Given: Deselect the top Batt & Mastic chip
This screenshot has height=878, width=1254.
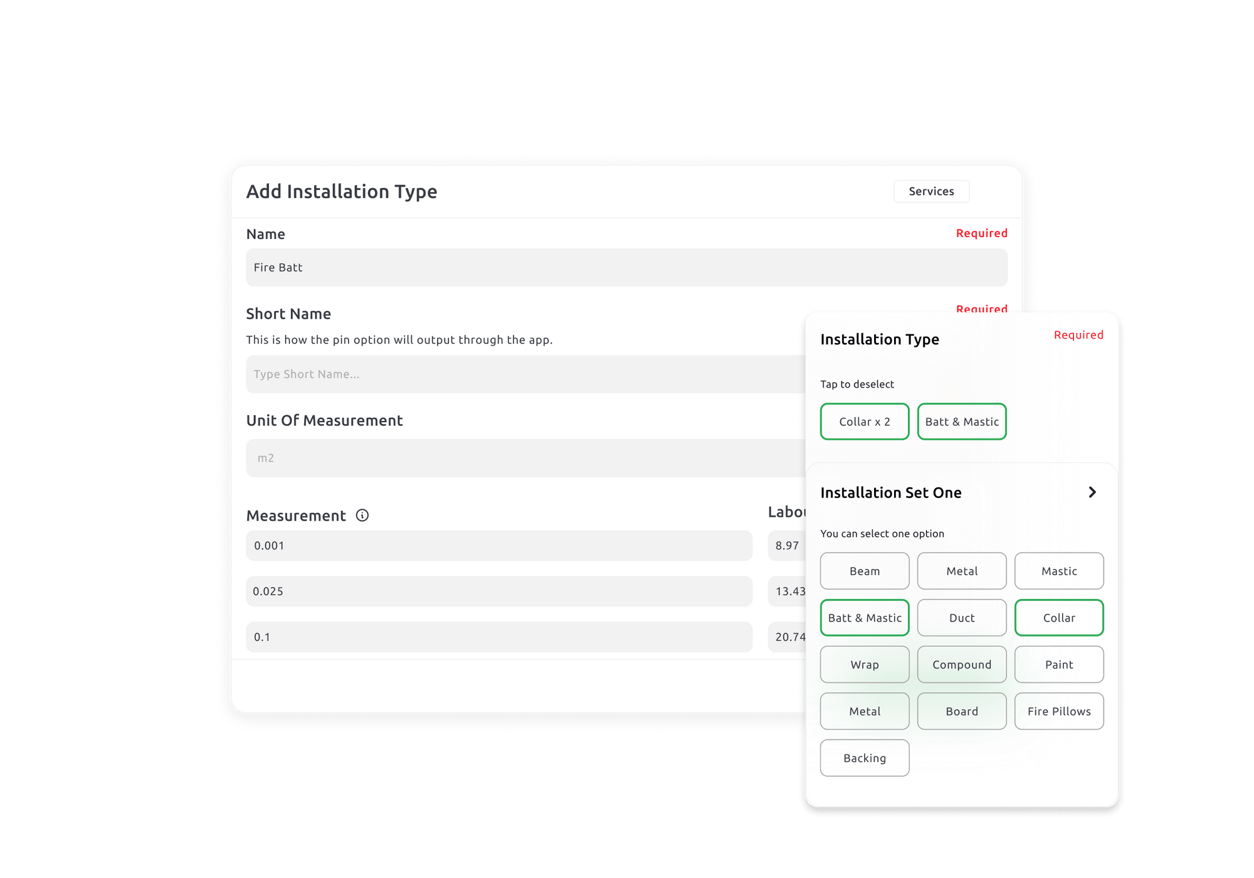Looking at the screenshot, I should pos(962,421).
